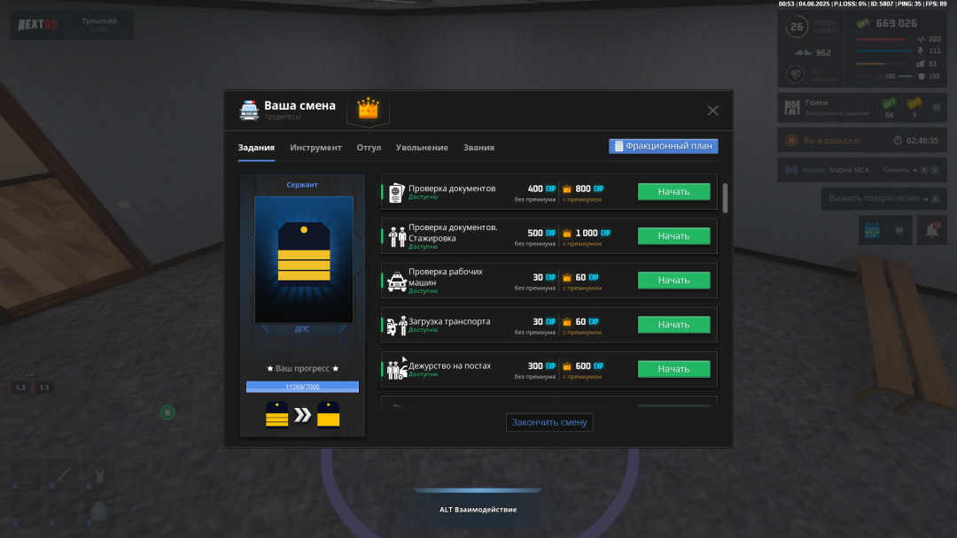Click the Ваш прогресс label
This screenshot has height=538, width=957.
pyautogui.click(x=302, y=369)
